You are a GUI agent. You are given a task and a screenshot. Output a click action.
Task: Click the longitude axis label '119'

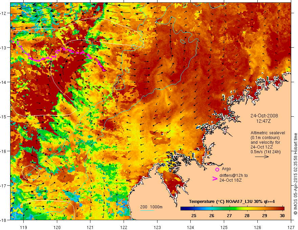coord(24,227)
